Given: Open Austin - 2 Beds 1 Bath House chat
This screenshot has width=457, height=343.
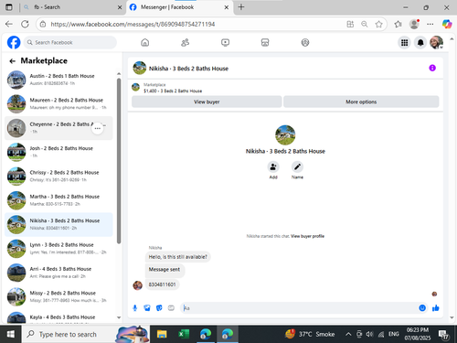Looking at the screenshot, I should [58, 80].
